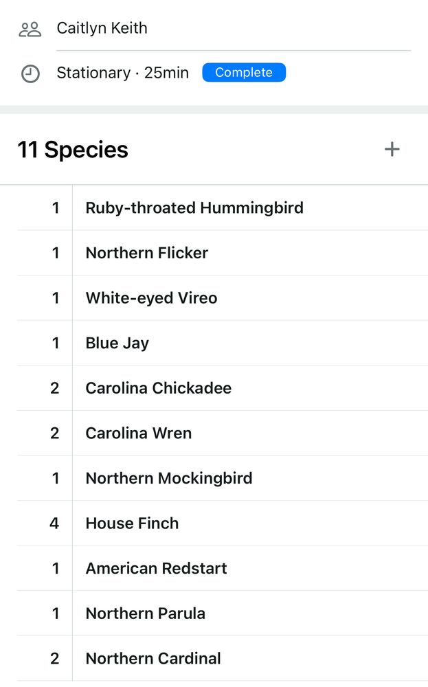Image resolution: width=428 pixels, height=687 pixels.
Task: Select the Northern Flicker row
Action: tap(223, 253)
